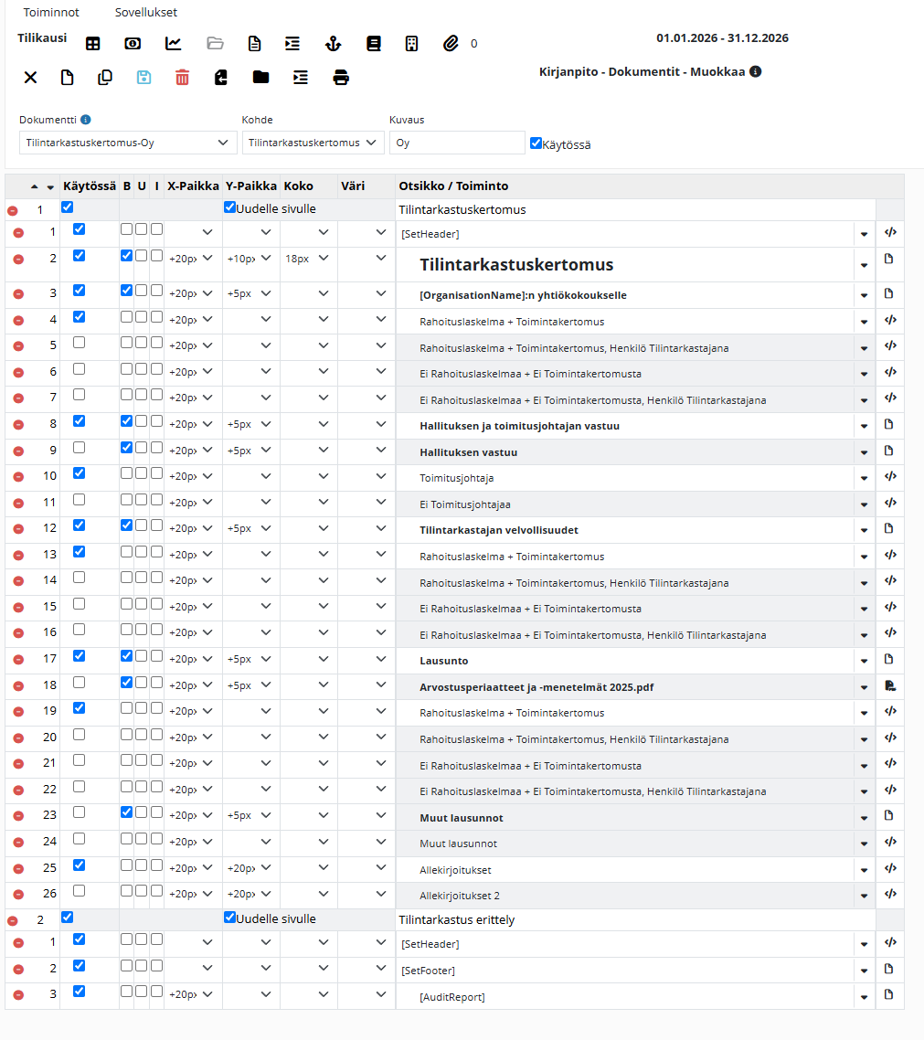This screenshot has height=1040, width=924.
Task: Click the red trash delete icon
Action: 183,78
